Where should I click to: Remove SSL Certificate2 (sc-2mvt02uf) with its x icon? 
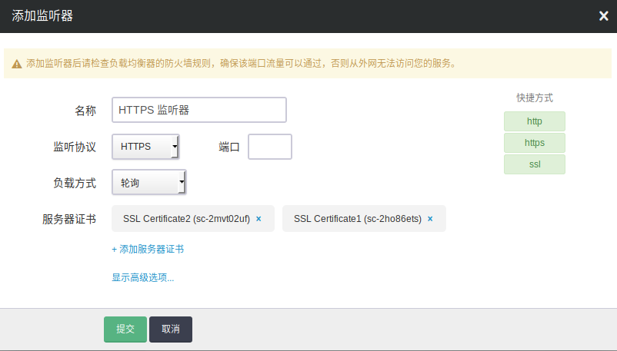point(258,219)
